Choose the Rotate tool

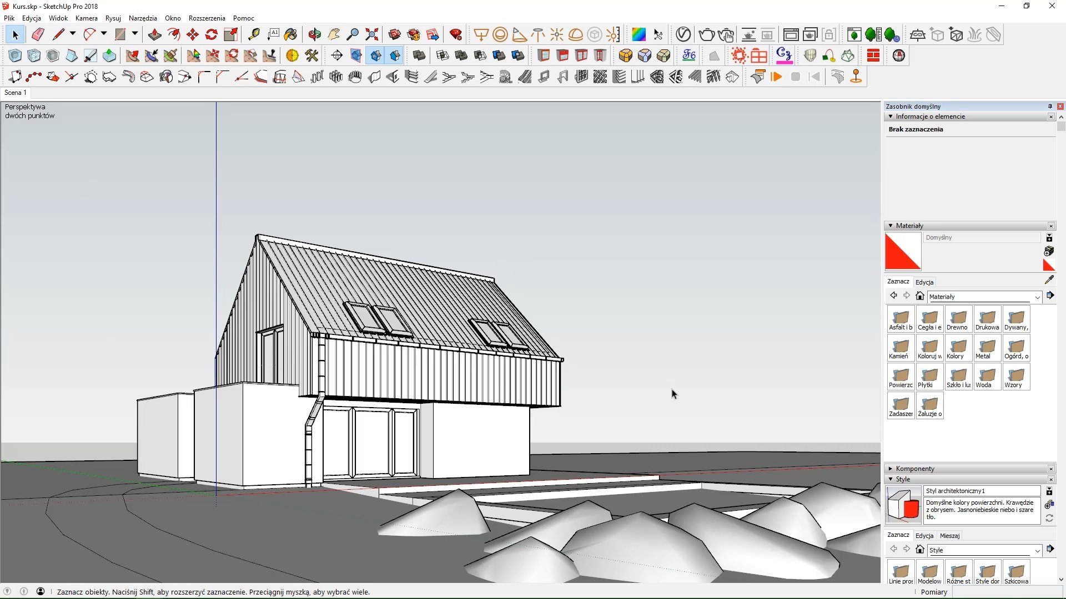coord(212,35)
